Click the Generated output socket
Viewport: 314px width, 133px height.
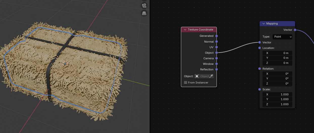tap(217, 36)
